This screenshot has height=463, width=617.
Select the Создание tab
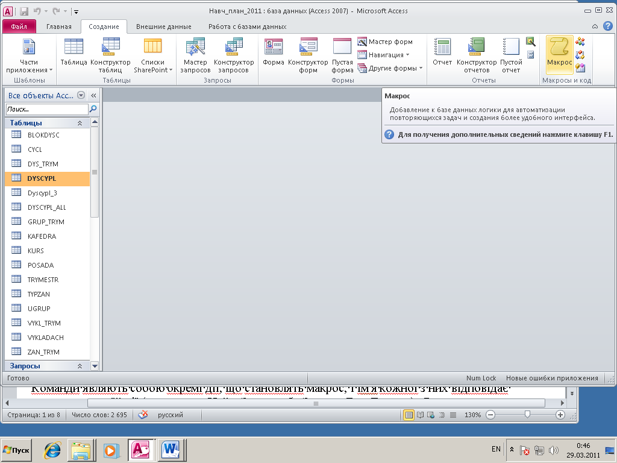click(104, 27)
